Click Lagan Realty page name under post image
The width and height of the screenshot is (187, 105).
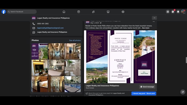(102, 86)
